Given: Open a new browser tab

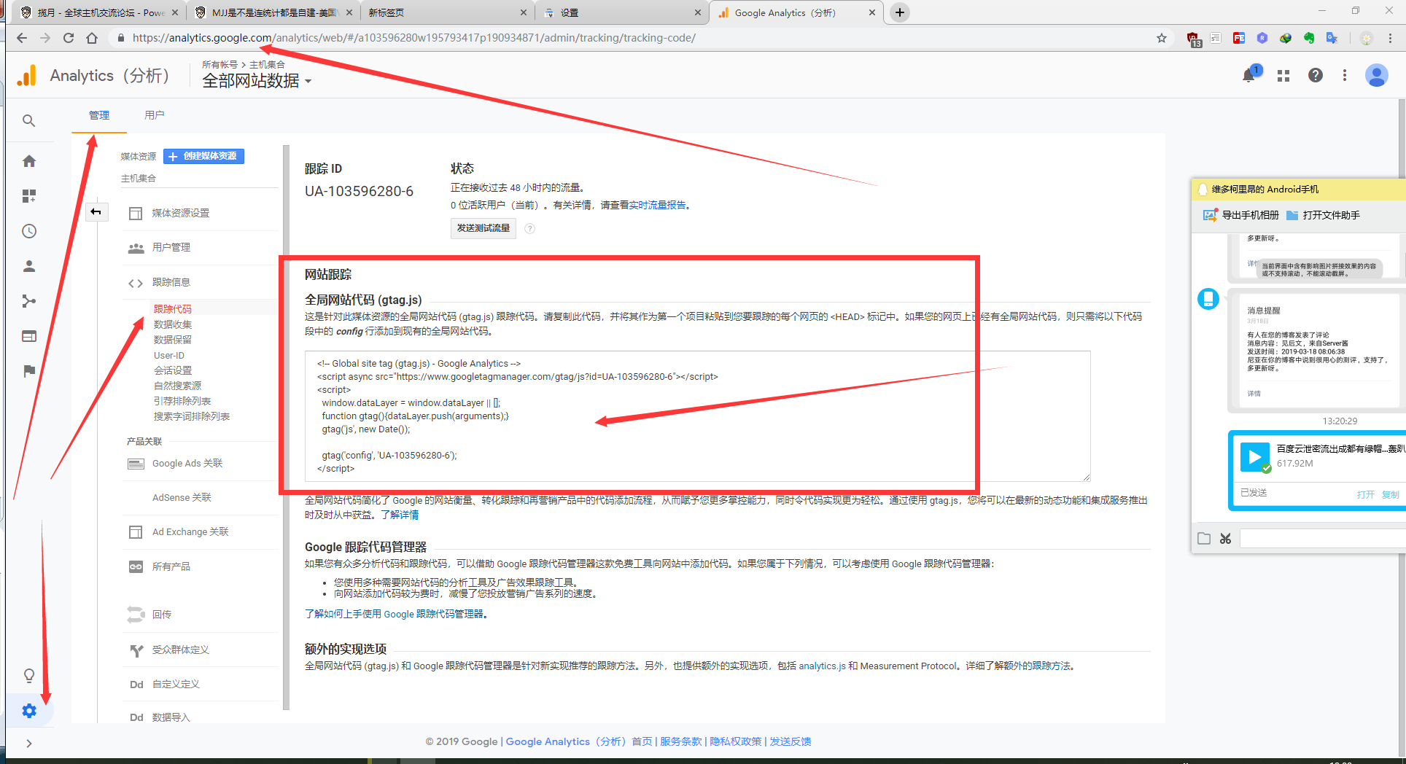Looking at the screenshot, I should pos(900,12).
